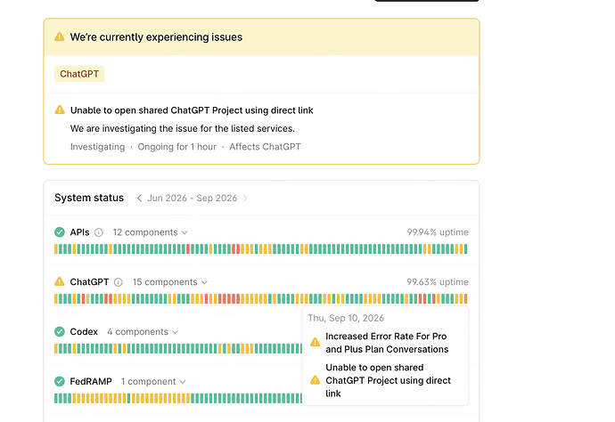615x422 pixels.
Task: Click the ChatGPT affected-service tag
Action: (79, 74)
